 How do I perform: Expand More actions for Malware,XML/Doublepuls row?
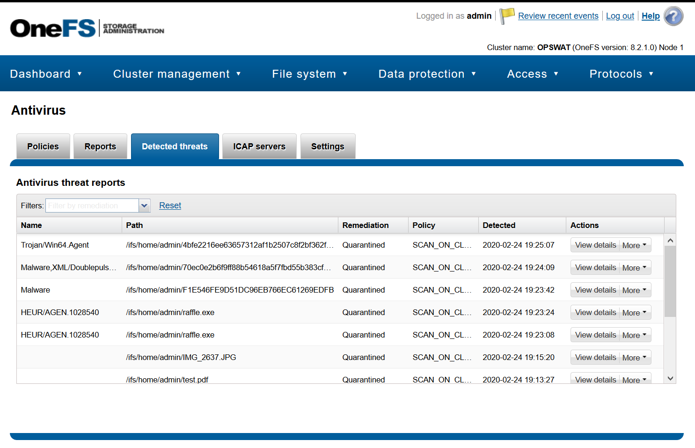635,267
